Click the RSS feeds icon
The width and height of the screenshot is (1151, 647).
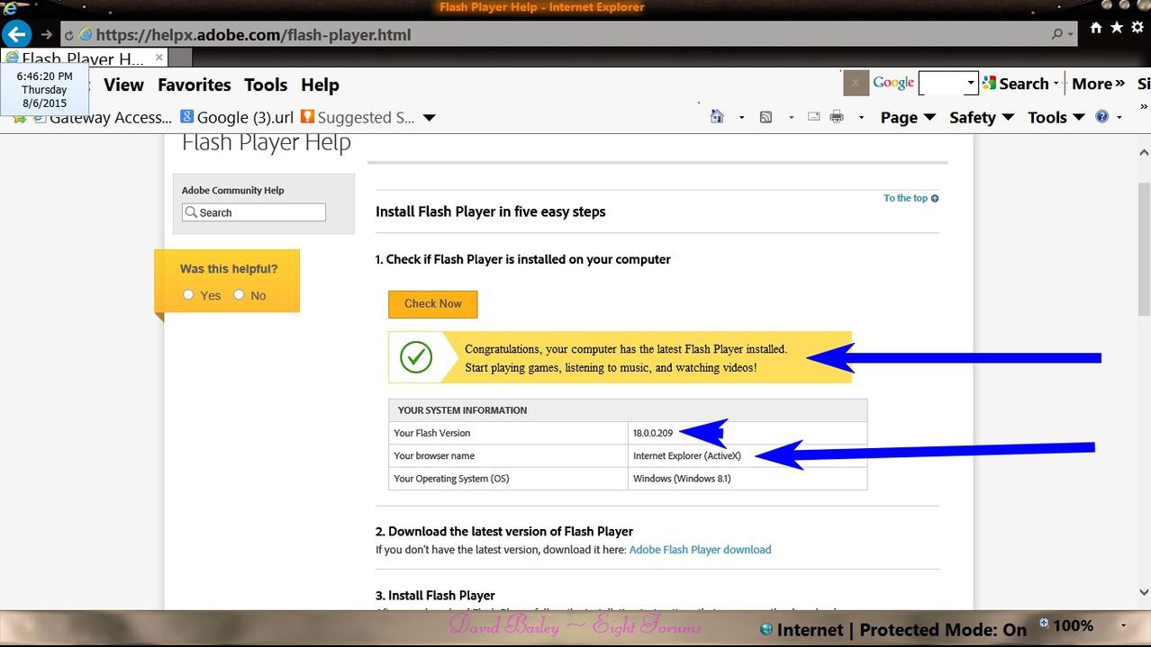[x=766, y=117]
